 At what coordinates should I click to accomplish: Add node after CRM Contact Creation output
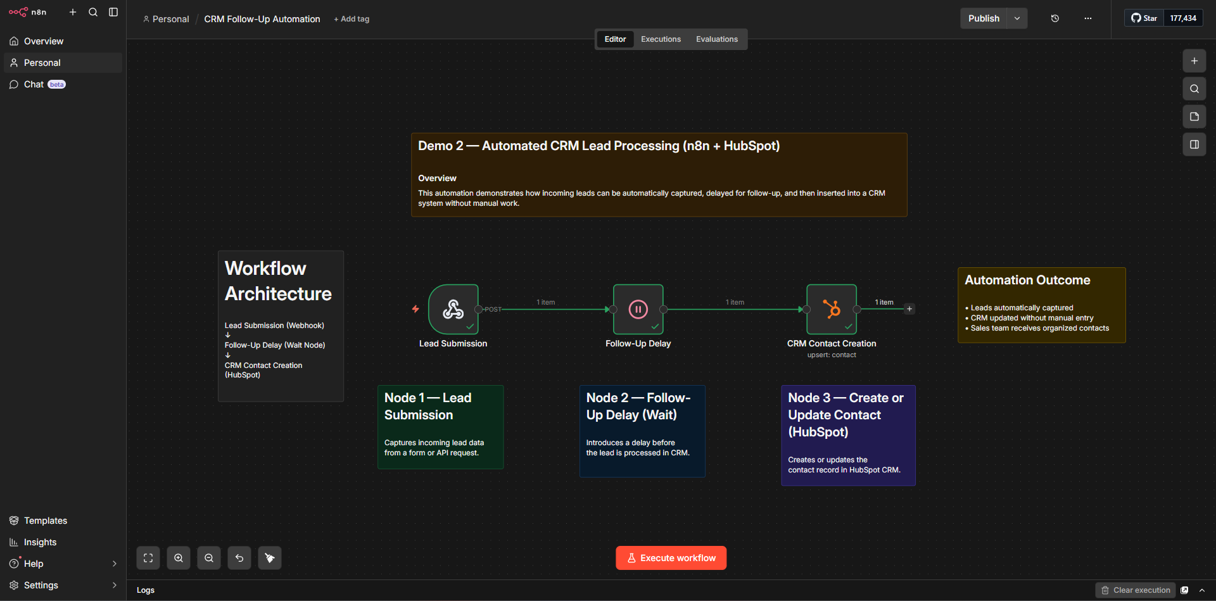909,309
